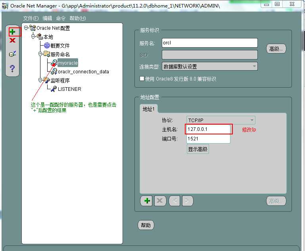Select the 地址1 tab
The width and height of the screenshot is (305, 251).
click(x=149, y=109)
